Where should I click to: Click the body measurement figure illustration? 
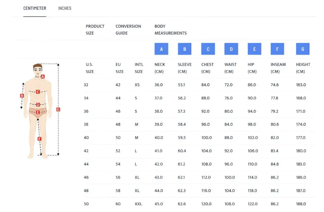pyautogui.click(x=40, y=110)
